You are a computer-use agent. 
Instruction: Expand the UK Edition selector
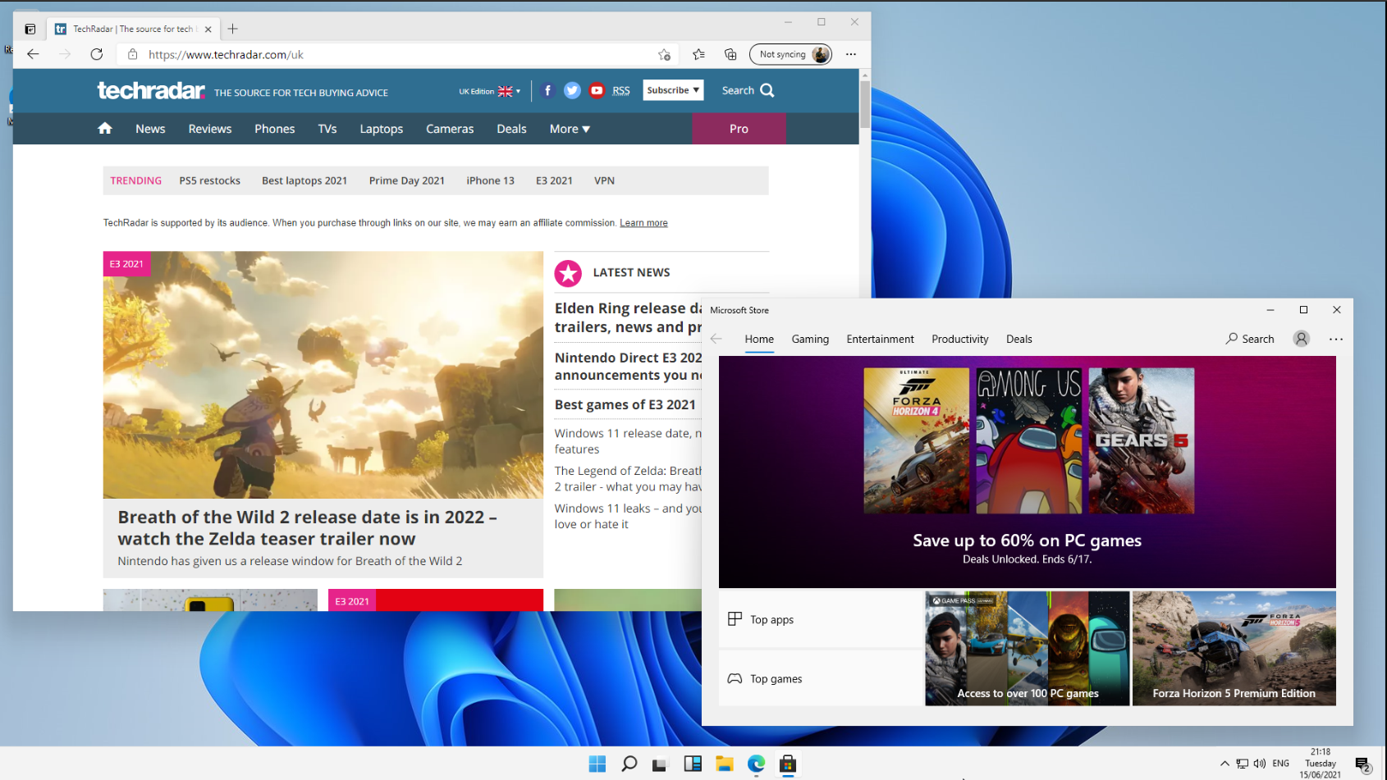click(x=489, y=92)
